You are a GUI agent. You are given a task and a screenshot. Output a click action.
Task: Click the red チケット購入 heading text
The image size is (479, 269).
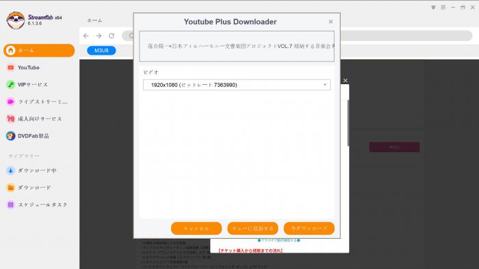coord(251,251)
